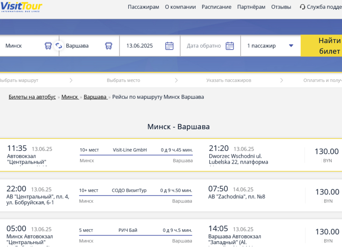342x248 pixels.
Task: Open calendar icon for departure date
Action: click(x=169, y=46)
